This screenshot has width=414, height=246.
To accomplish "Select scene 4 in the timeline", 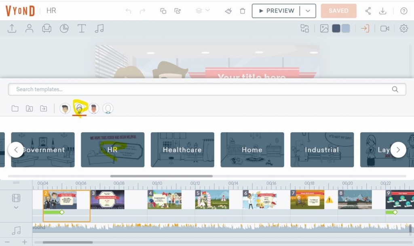I will click(165, 200).
